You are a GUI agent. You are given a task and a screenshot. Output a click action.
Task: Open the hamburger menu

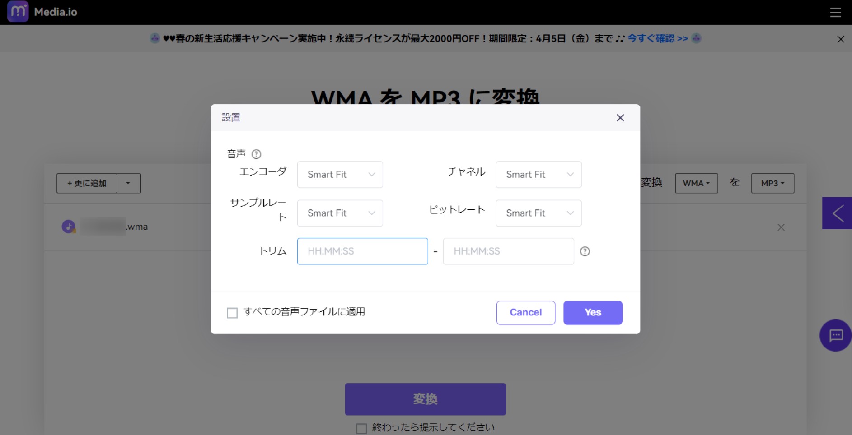[835, 13]
